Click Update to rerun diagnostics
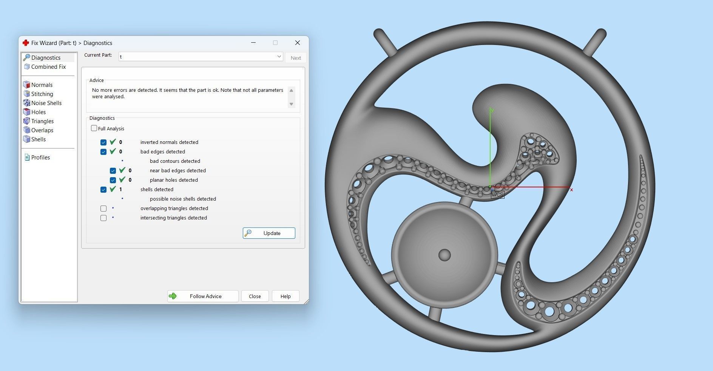Screen dimensions: 713x371 (269, 233)
